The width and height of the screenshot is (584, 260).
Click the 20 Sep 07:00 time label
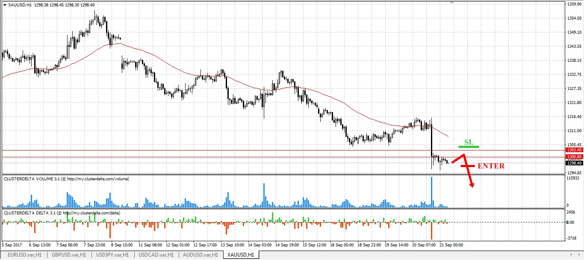(425, 245)
